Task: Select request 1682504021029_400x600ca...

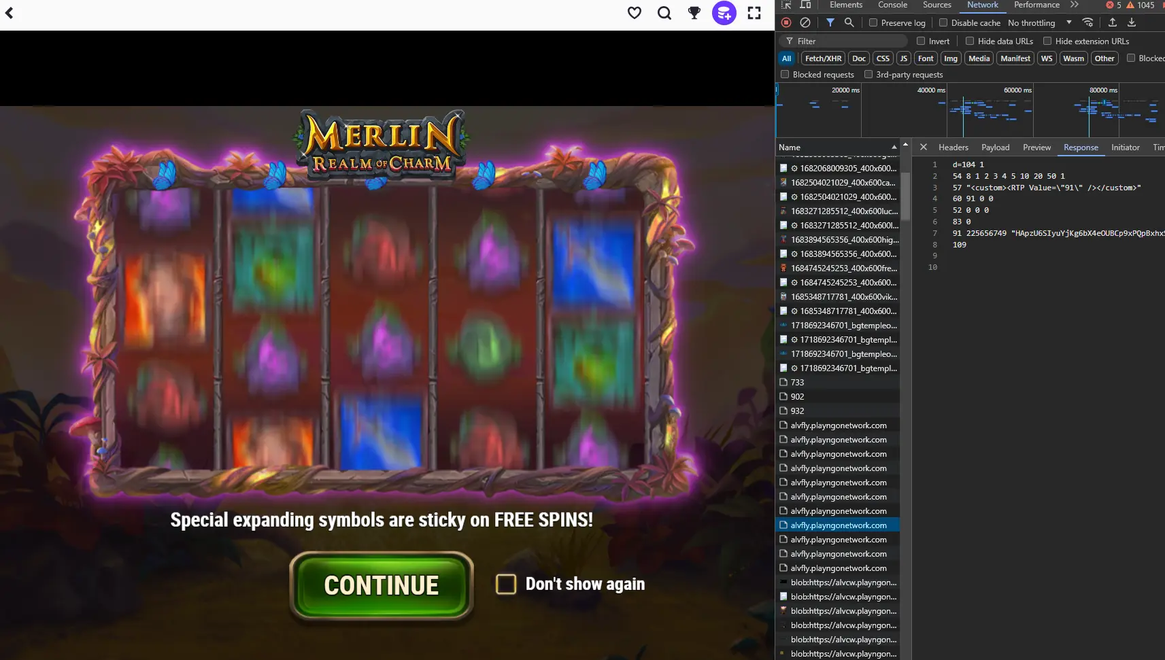Action: [838, 182]
